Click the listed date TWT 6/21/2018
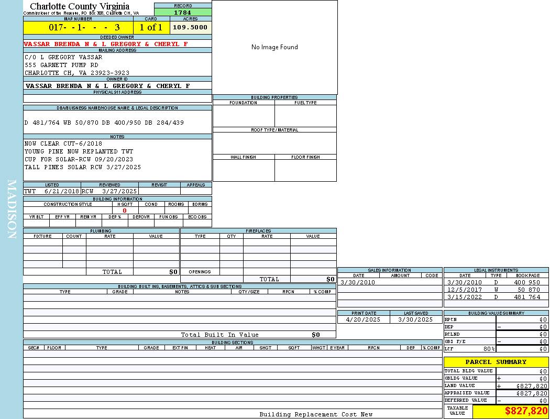The image size is (550, 419). 51,192
